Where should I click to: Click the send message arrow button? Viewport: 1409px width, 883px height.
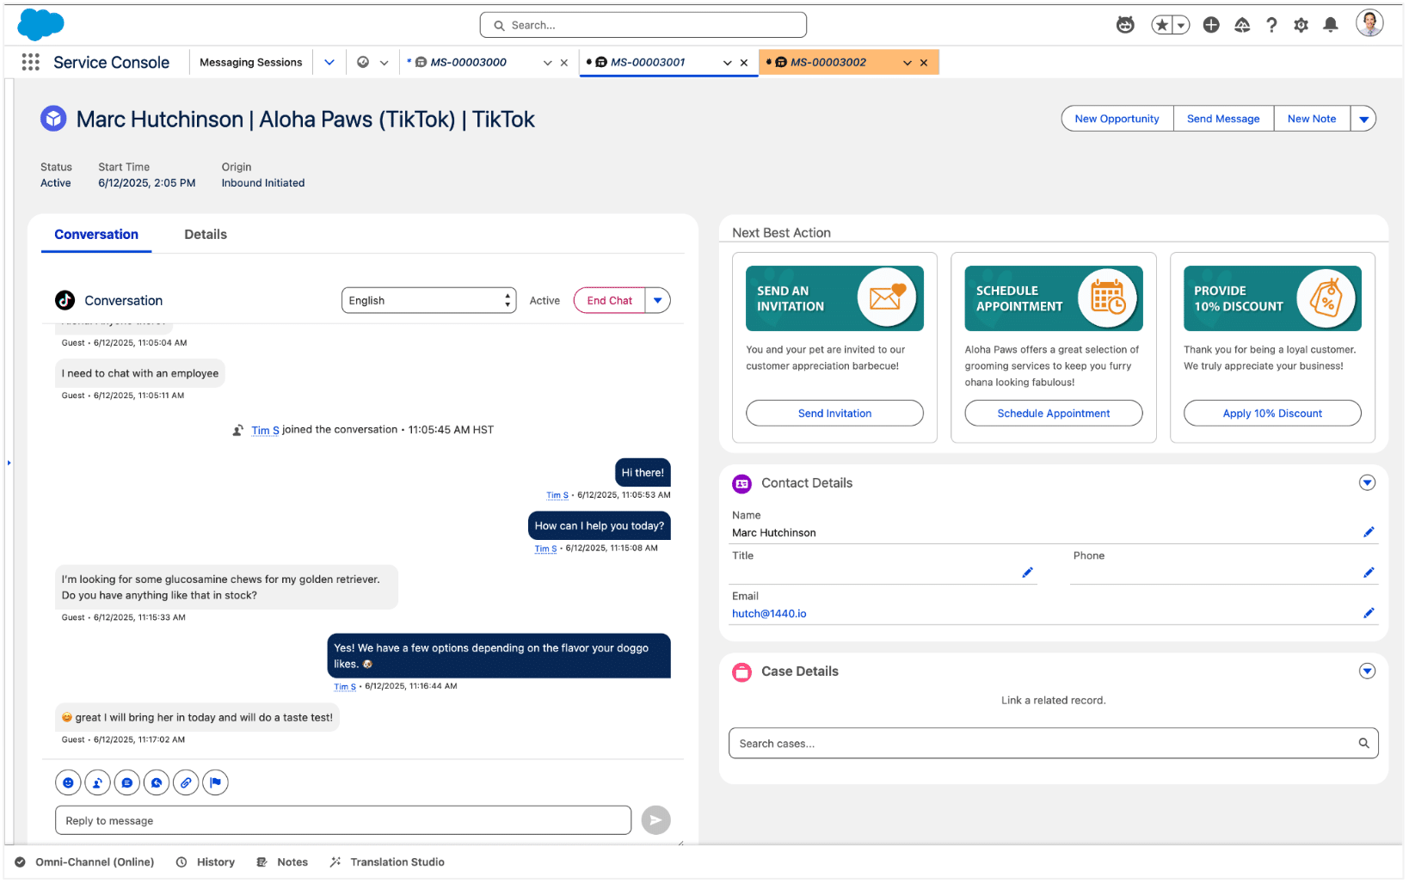click(x=655, y=820)
